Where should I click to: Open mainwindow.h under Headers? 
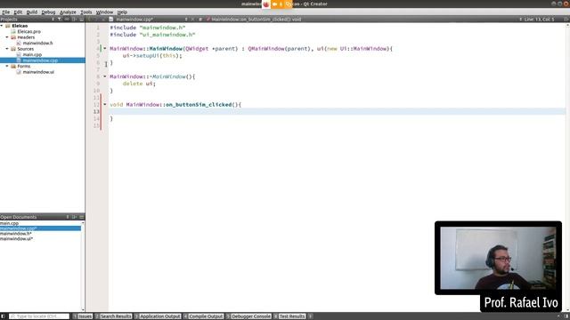37,43
